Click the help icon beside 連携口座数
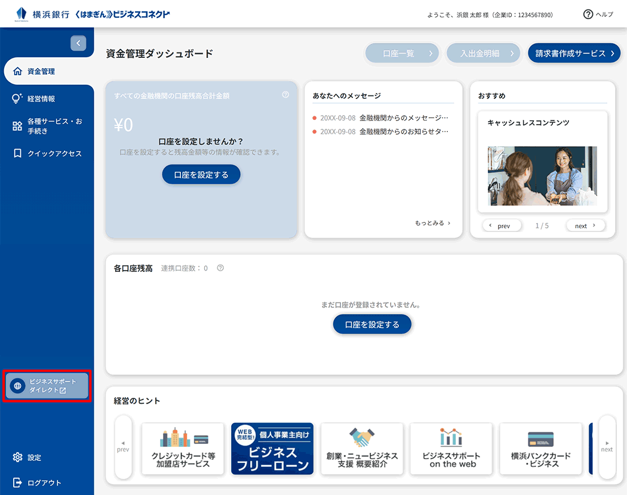Image resolution: width=627 pixels, height=495 pixels. point(220,268)
